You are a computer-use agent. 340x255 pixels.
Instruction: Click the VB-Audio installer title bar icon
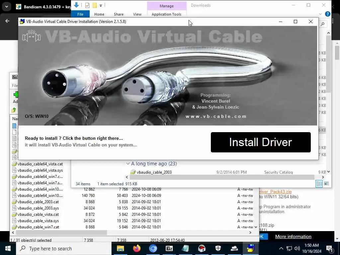[22, 22]
